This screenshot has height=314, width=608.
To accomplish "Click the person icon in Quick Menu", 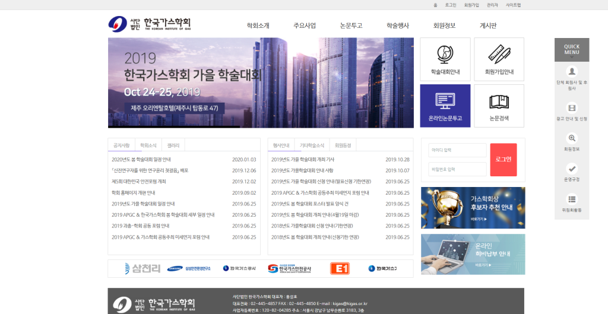I will point(572,71).
